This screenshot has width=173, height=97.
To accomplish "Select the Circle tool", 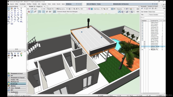I will [x=15, y=13].
